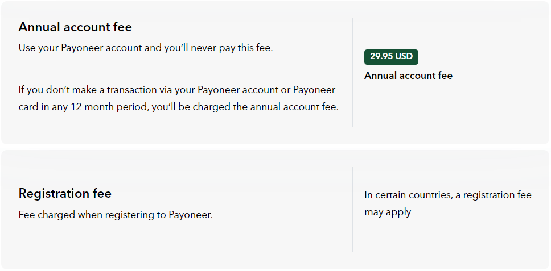The image size is (551, 271).
Task: Click the "may apply" text
Action: [x=388, y=212]
